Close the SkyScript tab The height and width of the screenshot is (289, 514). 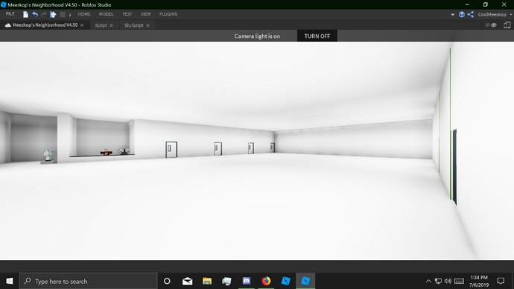[147, 25]
